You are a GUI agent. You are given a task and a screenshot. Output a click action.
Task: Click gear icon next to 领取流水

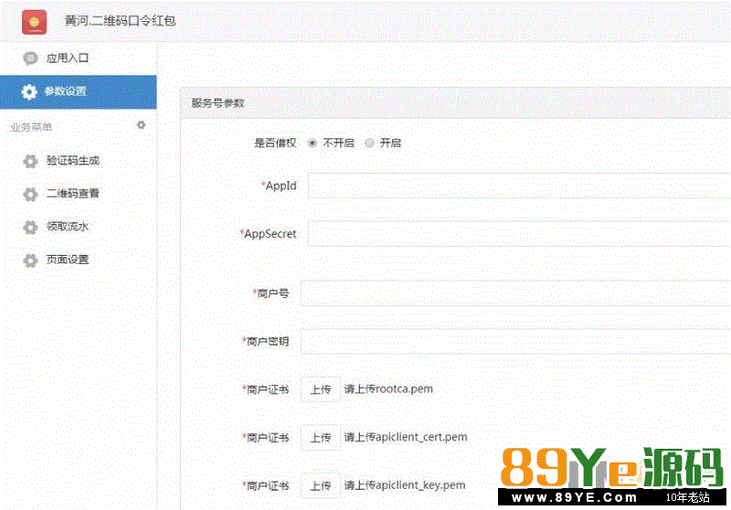coord(30,227)
